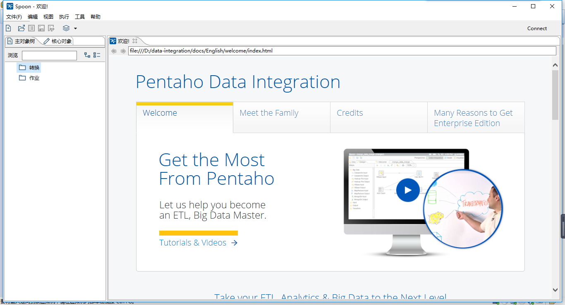Image resolution: width=565 pixels, height=305 pixels.
Task: Click the Save floppy disk icon
Action: click(x=41, y=28)
